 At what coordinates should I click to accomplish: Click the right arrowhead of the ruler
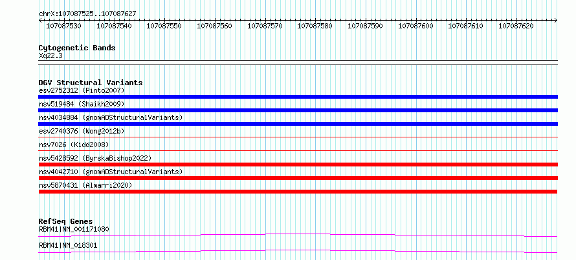tap(556, 20)
